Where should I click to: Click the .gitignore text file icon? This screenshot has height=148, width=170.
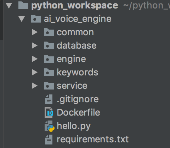click(49, 99)
